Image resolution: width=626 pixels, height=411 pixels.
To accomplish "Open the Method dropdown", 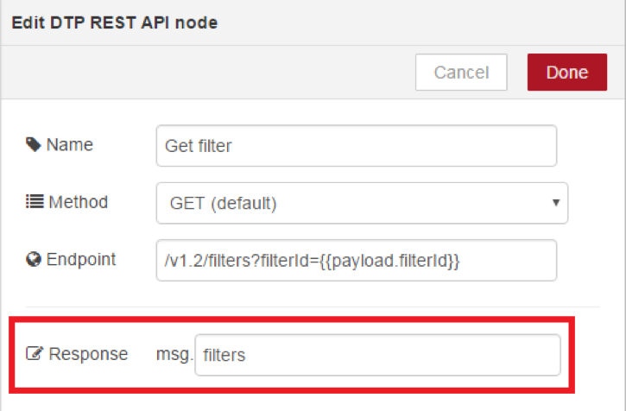I will pyautogui.click(x=362, y=203).
